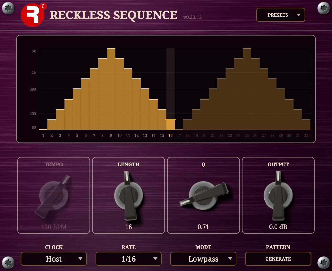
Task: Click step 5 bar in sequencer
Action: (x=77, y=109)
